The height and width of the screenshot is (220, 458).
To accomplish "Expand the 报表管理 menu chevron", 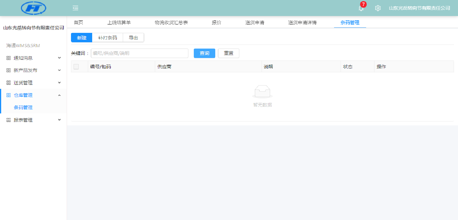I will coord(59,120).
